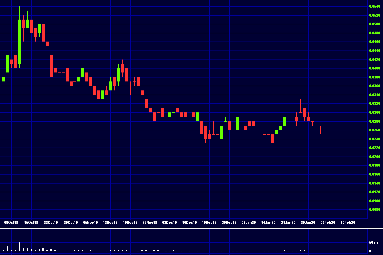This screenshot has width=383, height=255.
Task: Click the 0.0360 price label
Action: [x=374, y=86]
